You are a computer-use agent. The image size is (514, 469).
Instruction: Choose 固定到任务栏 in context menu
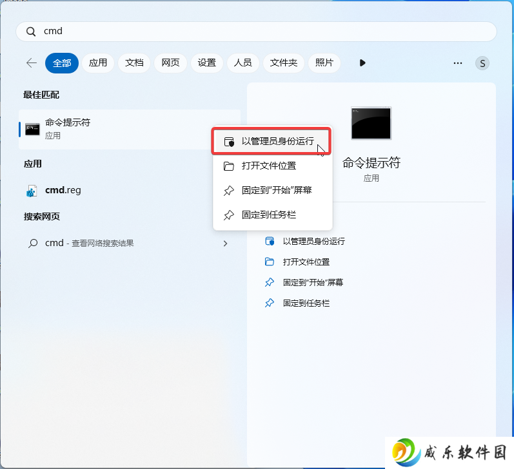click(272, 215)
